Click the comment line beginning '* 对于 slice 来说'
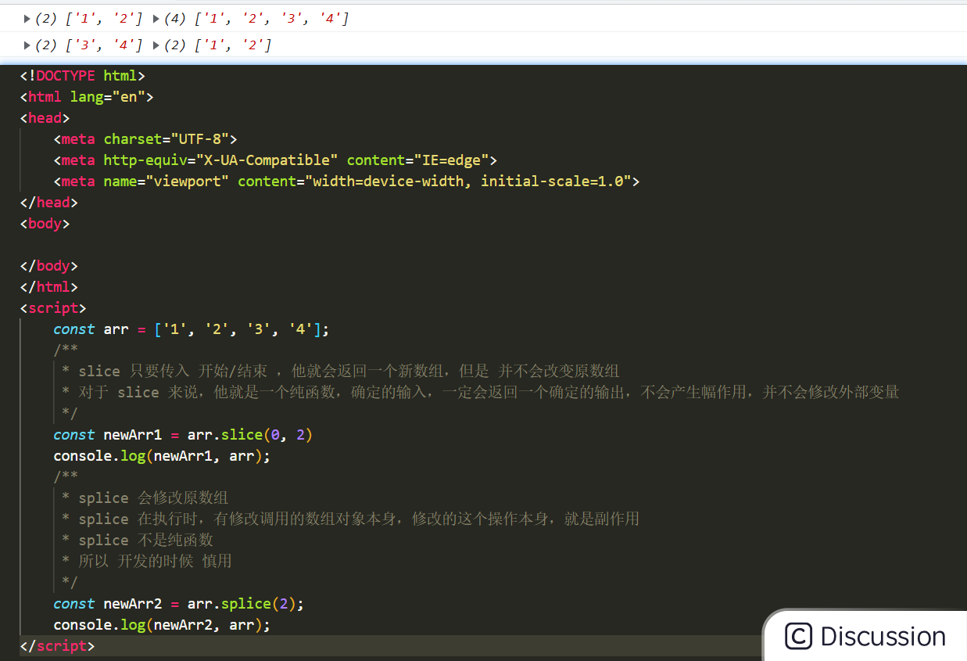The height and width of the screenshot is (661, 967). 480,392
